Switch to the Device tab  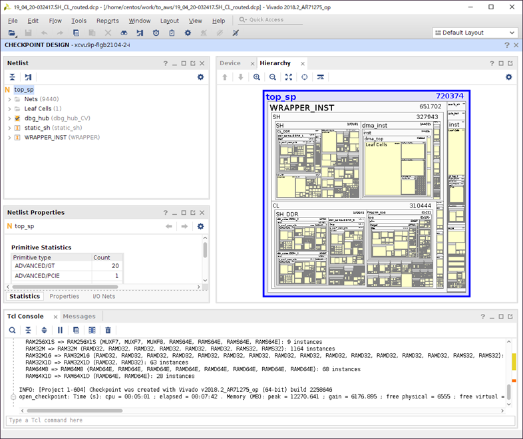pyautogui.click(x=230, y=63)
